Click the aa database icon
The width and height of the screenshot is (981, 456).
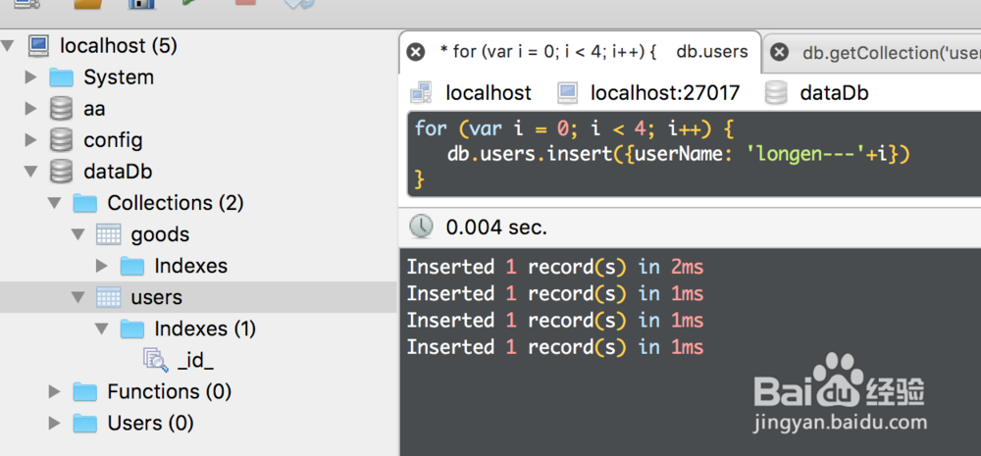[x=61, y=109]
